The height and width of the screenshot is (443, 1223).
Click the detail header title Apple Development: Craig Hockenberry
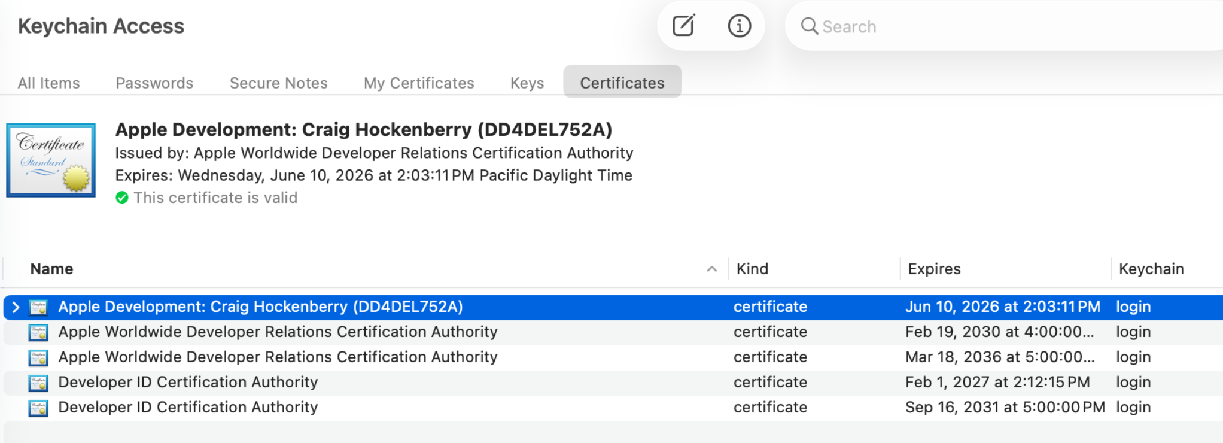(x=364, y=129)
